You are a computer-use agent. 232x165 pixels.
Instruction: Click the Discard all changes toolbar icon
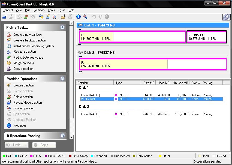[100, 17]
